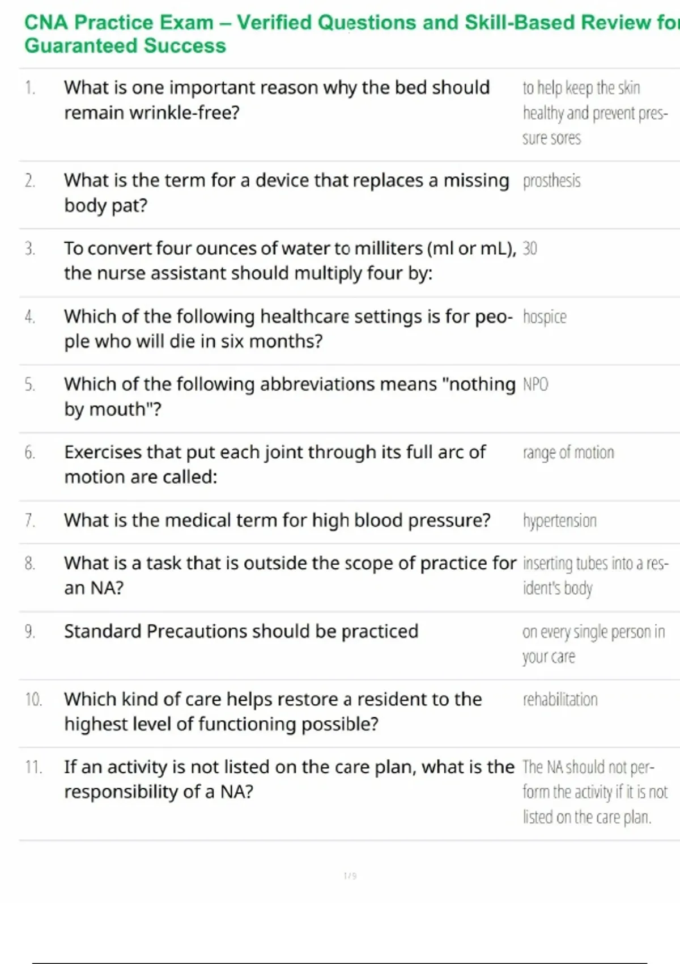Click the page number indicator 1/9
This screenshot has width=680, height=964.
pyautogui.click(x=350, y=876)
